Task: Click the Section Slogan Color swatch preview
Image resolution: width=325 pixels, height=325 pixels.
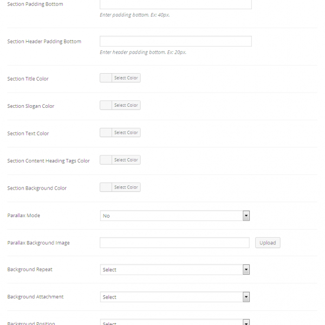Action: 106,105
